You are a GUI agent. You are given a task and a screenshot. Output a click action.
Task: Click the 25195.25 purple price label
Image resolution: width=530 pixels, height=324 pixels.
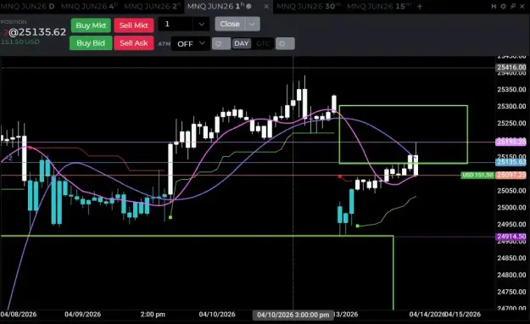click(x=511, y=142)
